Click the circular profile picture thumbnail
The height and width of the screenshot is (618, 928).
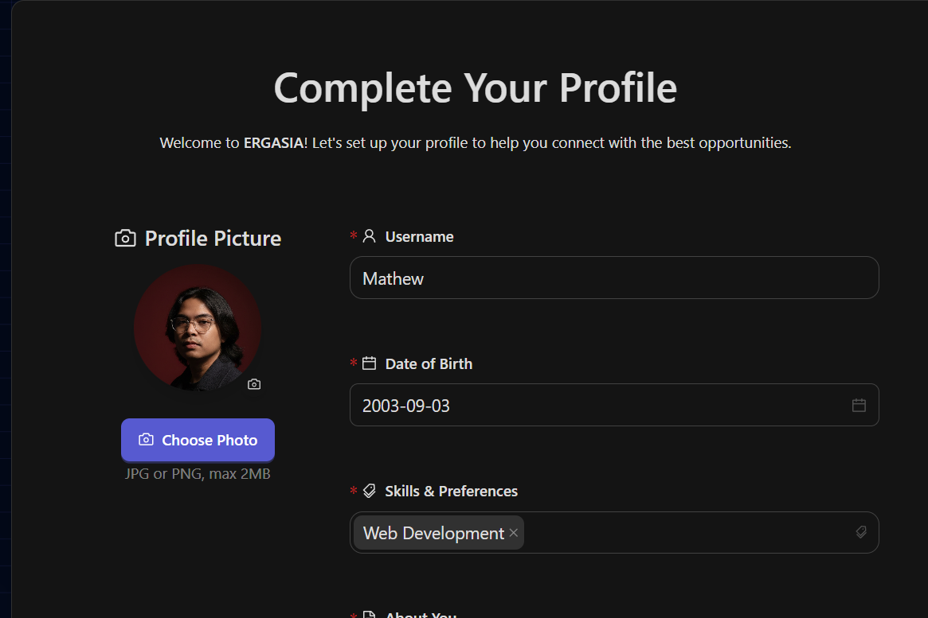click(198, 328)
